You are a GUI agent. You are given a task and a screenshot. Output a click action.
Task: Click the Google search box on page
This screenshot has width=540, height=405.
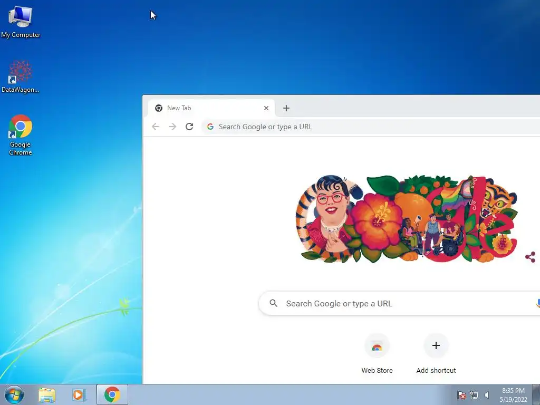click(400, 303)
